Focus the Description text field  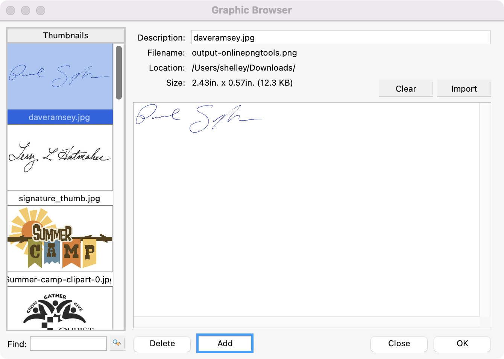[x=340, y=38]
